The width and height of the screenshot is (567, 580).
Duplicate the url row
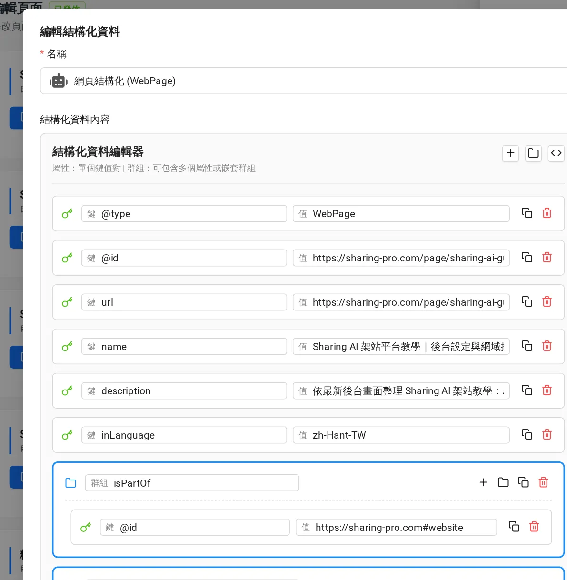527,301
